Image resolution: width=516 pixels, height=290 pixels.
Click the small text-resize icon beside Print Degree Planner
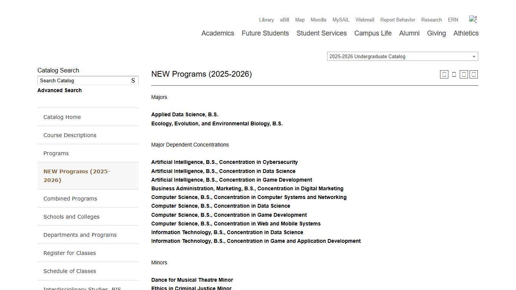coord(454,74)
